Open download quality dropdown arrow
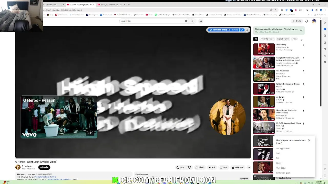328x184 pixels. [241, 30]
